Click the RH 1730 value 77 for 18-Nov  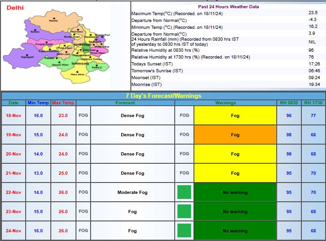click(313, 115)
